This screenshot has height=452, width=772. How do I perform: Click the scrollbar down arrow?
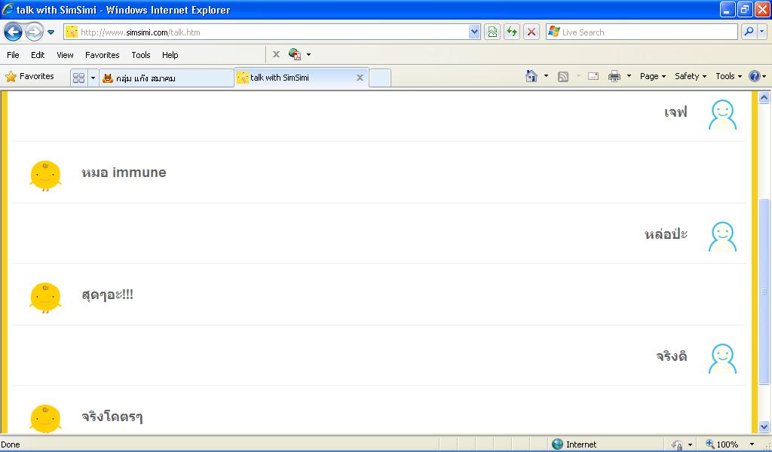[764, 426]
